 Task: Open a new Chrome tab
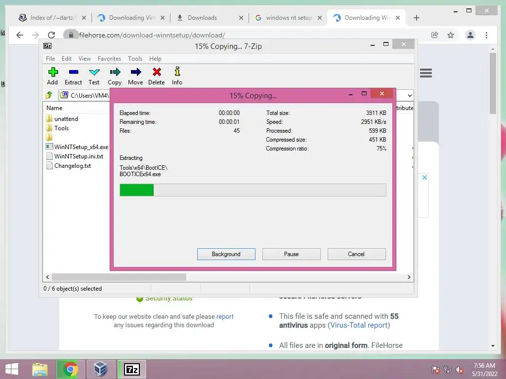coord(416,18)
